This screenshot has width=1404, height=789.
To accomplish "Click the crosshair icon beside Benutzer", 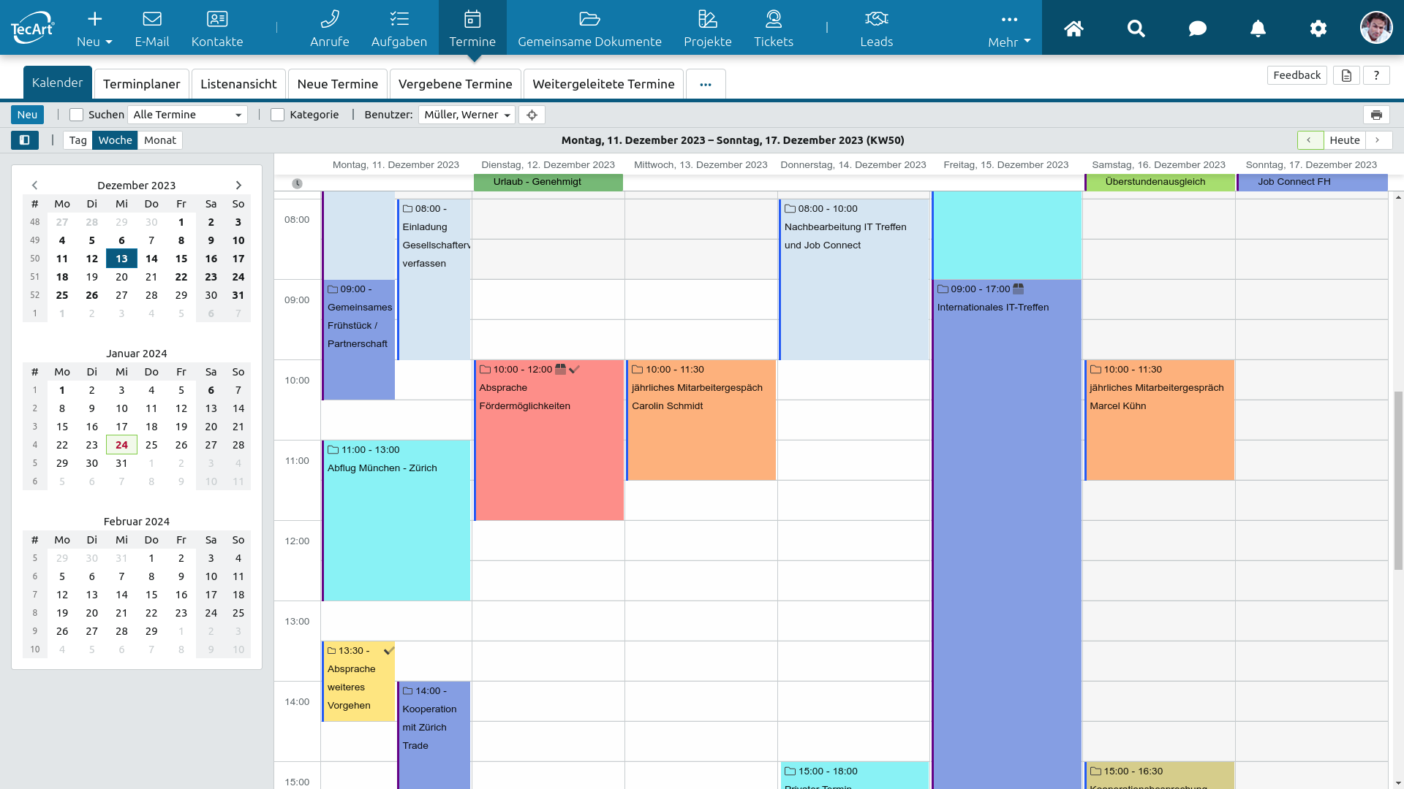I will click(532, 115).
